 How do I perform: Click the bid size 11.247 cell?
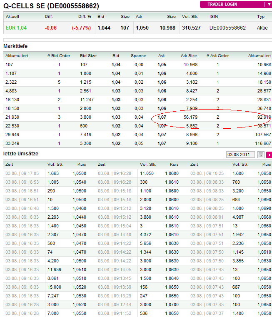tap(87, 100)
